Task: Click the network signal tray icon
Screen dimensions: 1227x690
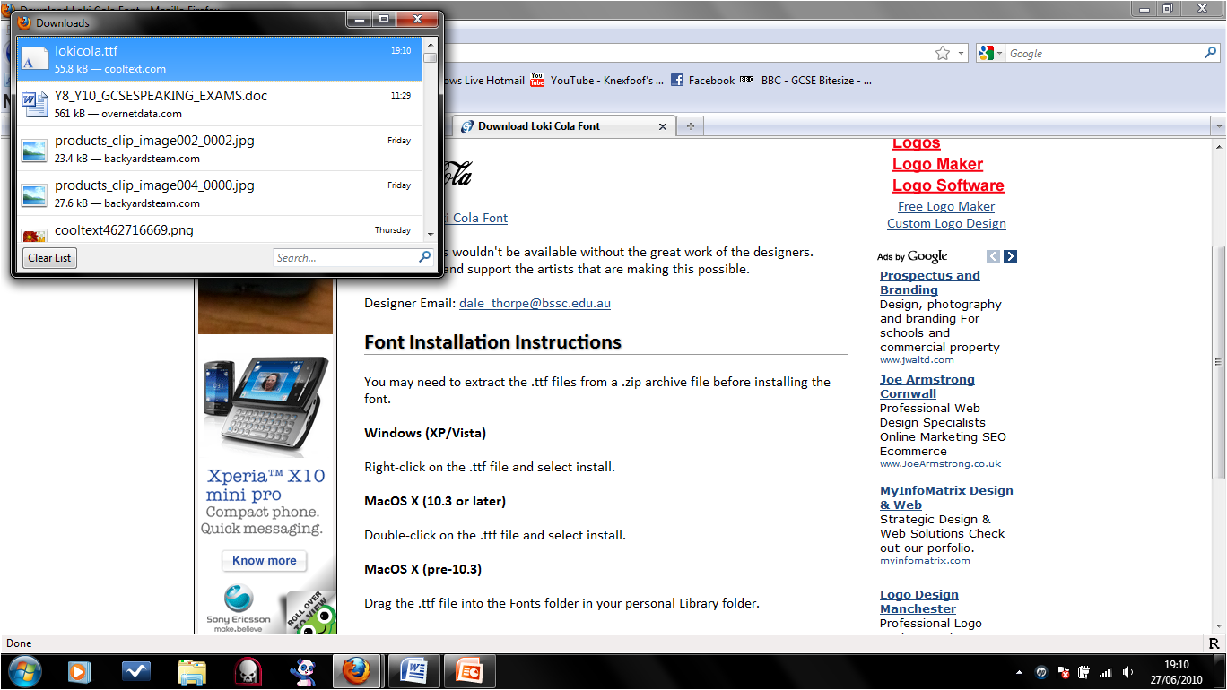Action: click(x=1105, y=671)
